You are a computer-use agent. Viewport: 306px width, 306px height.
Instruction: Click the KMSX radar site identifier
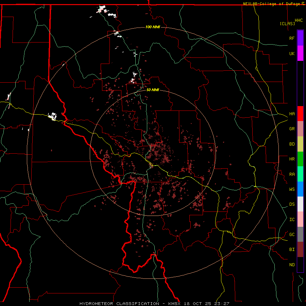coord(174,304)
